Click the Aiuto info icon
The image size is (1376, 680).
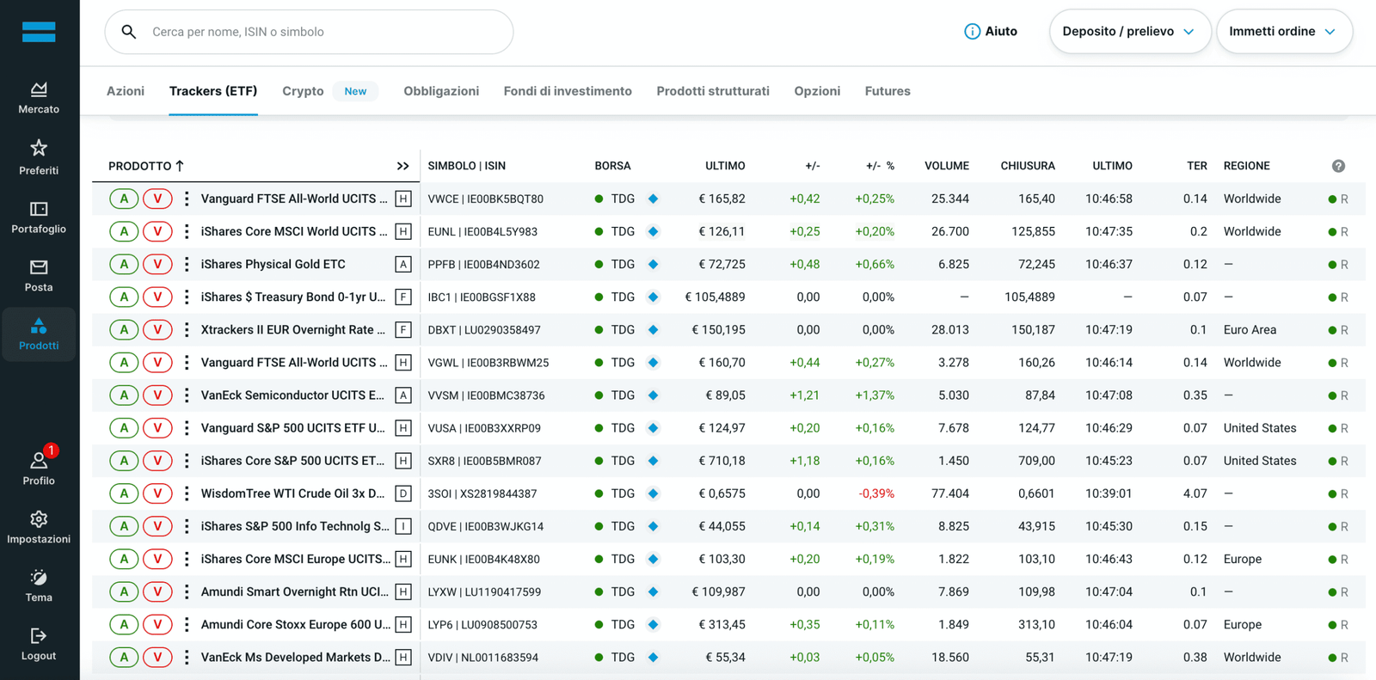tap(972, 32)
